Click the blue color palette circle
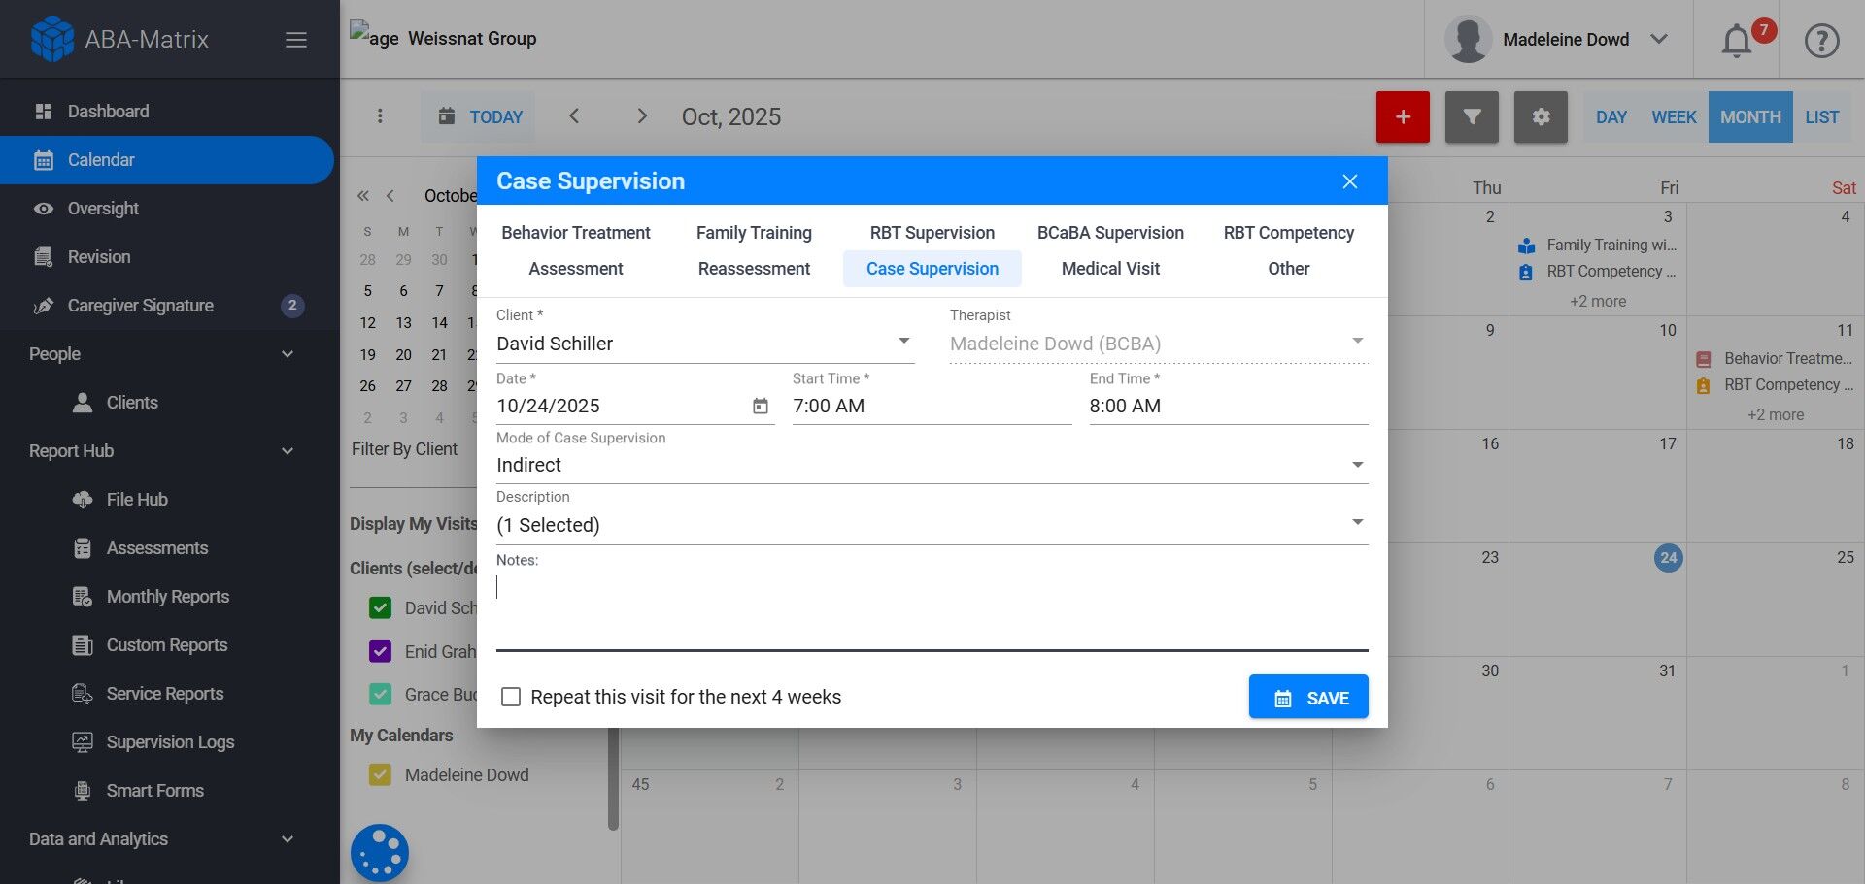The height and width of the screenshot is (884, 1865). (x=380, y=853)
